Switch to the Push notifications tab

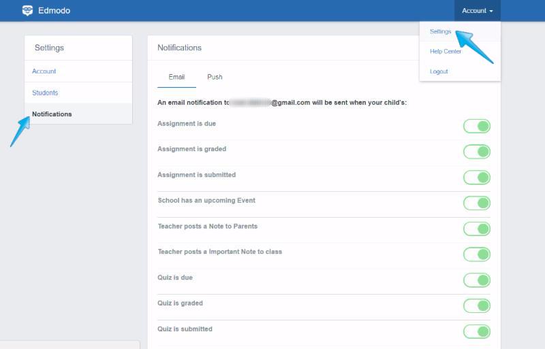click(215, 77)
